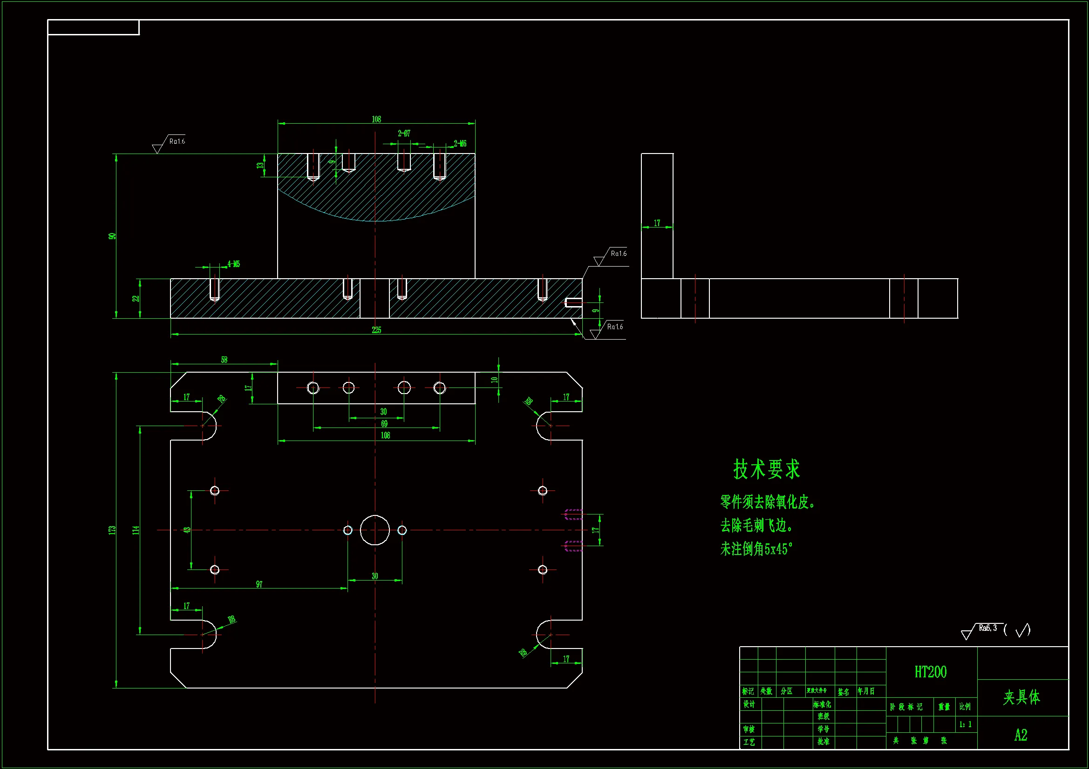Select the 夹具体 part name in title block
1089x769 pixels.
(x=1021, y=697)
